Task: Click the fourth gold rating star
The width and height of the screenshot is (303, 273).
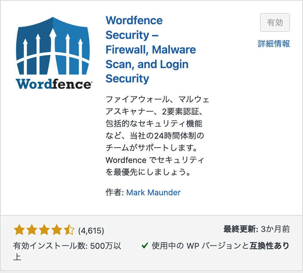Action: pos(56,229)
